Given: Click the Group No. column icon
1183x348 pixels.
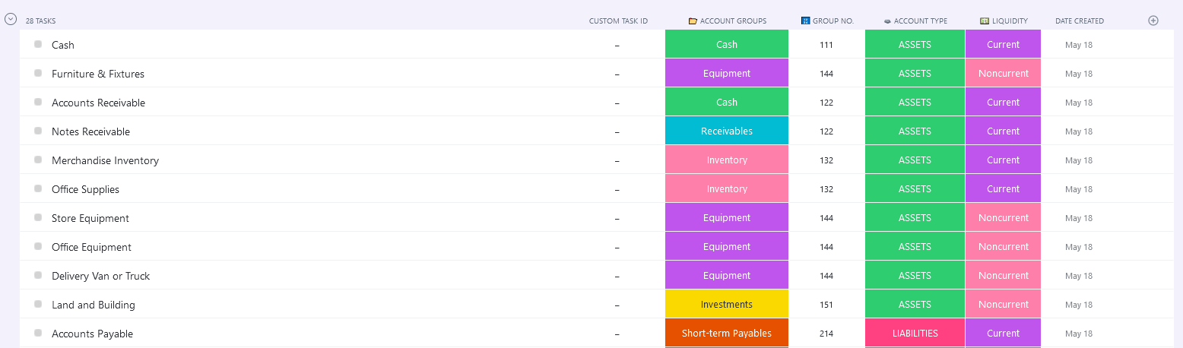Looking at the screenshot, I should [x=806, y=21].
